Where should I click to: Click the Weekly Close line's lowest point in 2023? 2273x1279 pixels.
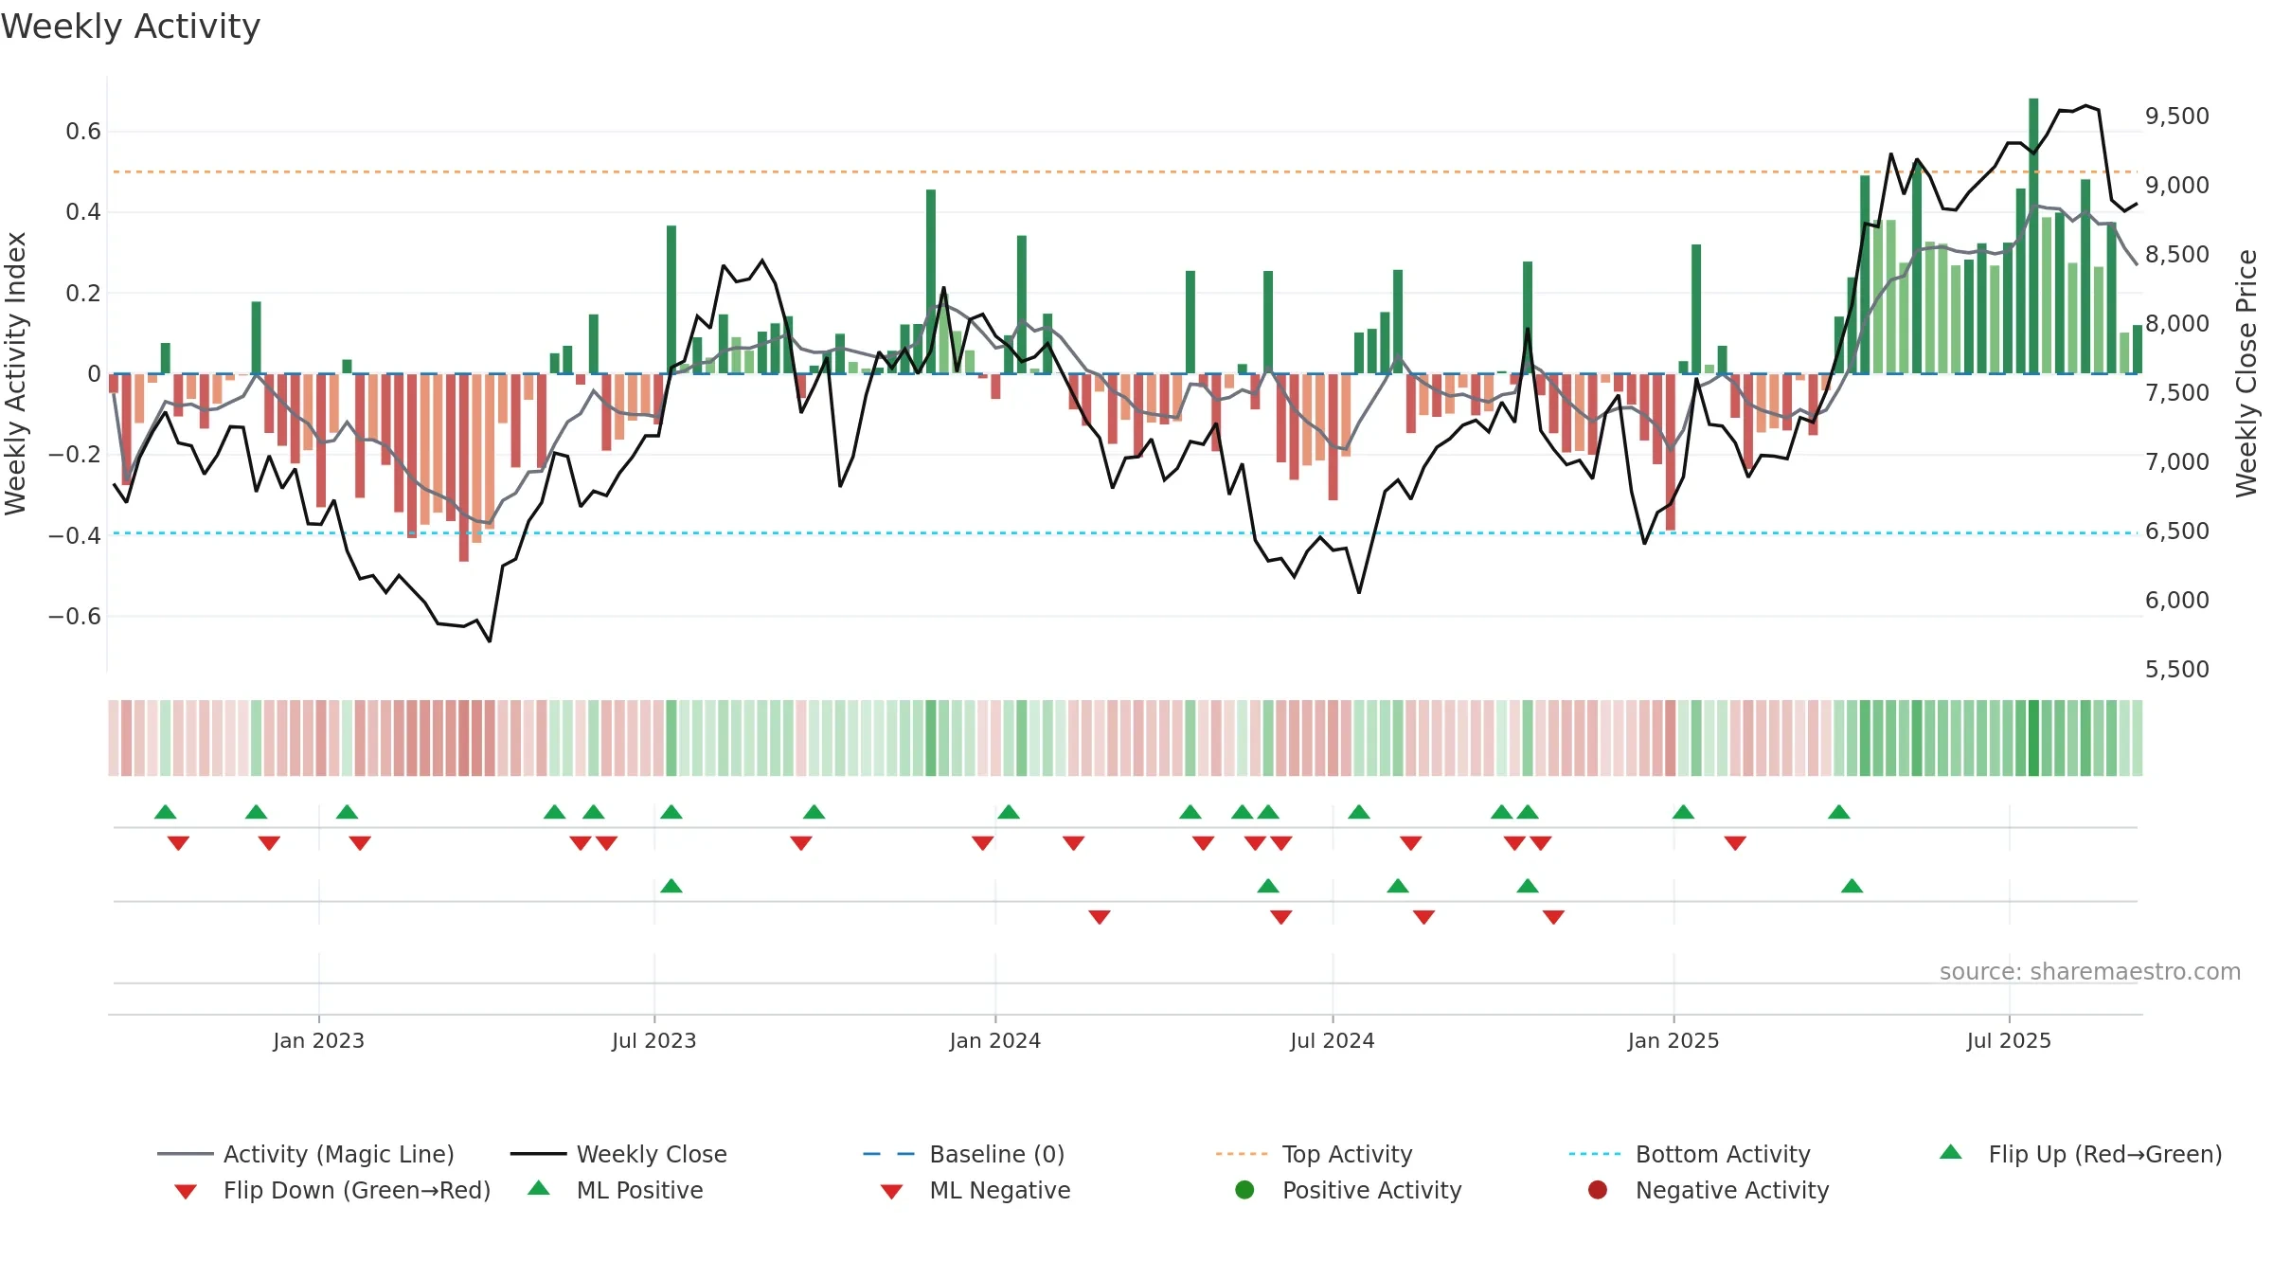pyautogui.click(x=490, y=641)
